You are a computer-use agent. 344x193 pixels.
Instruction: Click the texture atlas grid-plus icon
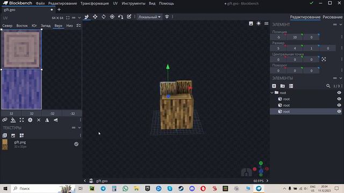[21, 136]
